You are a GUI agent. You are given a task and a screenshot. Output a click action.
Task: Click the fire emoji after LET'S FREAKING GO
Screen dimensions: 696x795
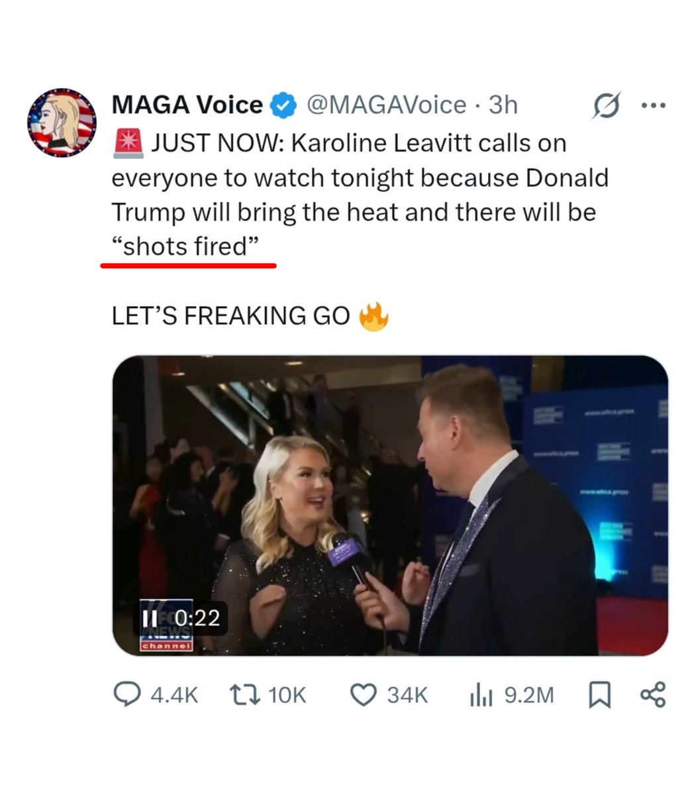[373, 316]
